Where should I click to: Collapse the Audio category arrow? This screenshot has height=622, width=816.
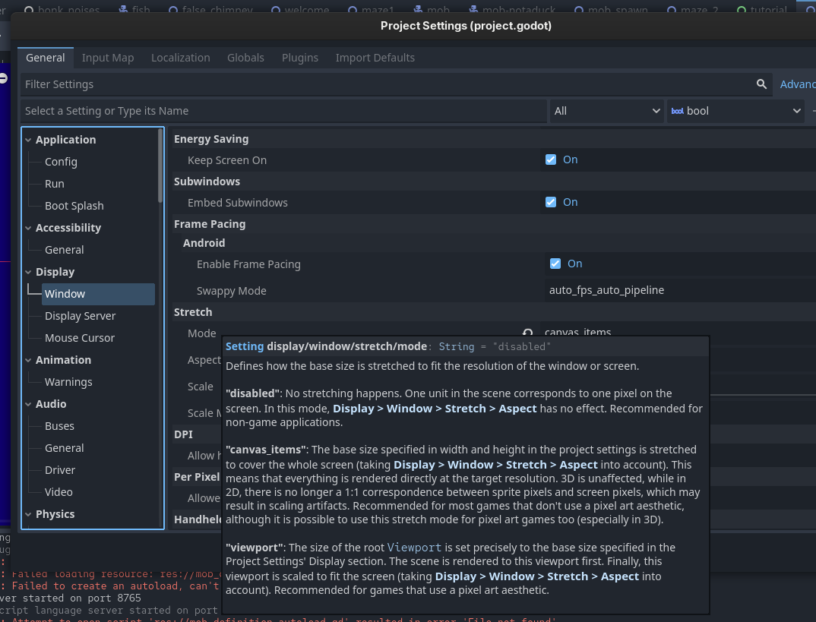28,404
